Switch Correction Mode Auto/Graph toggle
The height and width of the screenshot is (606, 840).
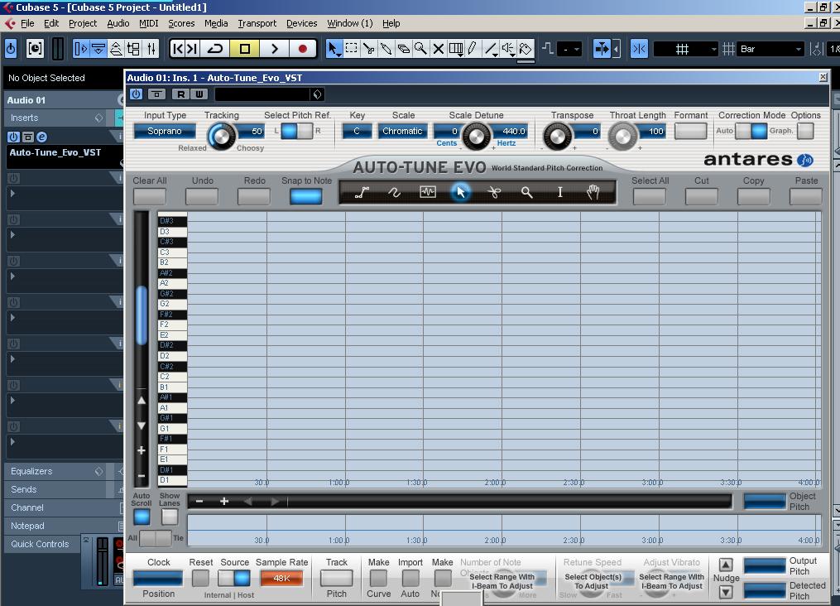click(x=751, y=131)
